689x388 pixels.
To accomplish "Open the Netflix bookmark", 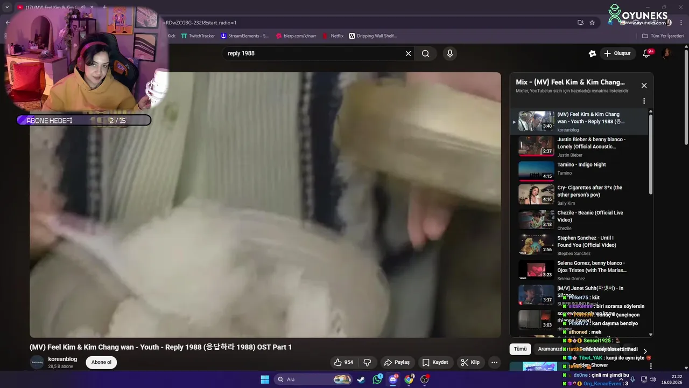I will [x=333, y=36].
